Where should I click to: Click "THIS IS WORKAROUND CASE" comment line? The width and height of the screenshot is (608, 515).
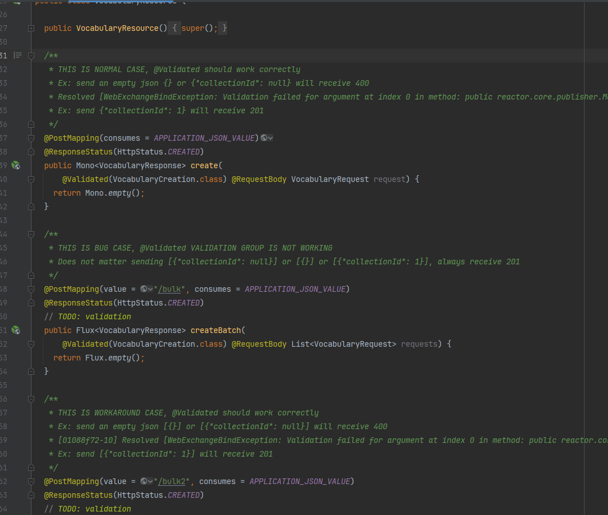[184, 413]
